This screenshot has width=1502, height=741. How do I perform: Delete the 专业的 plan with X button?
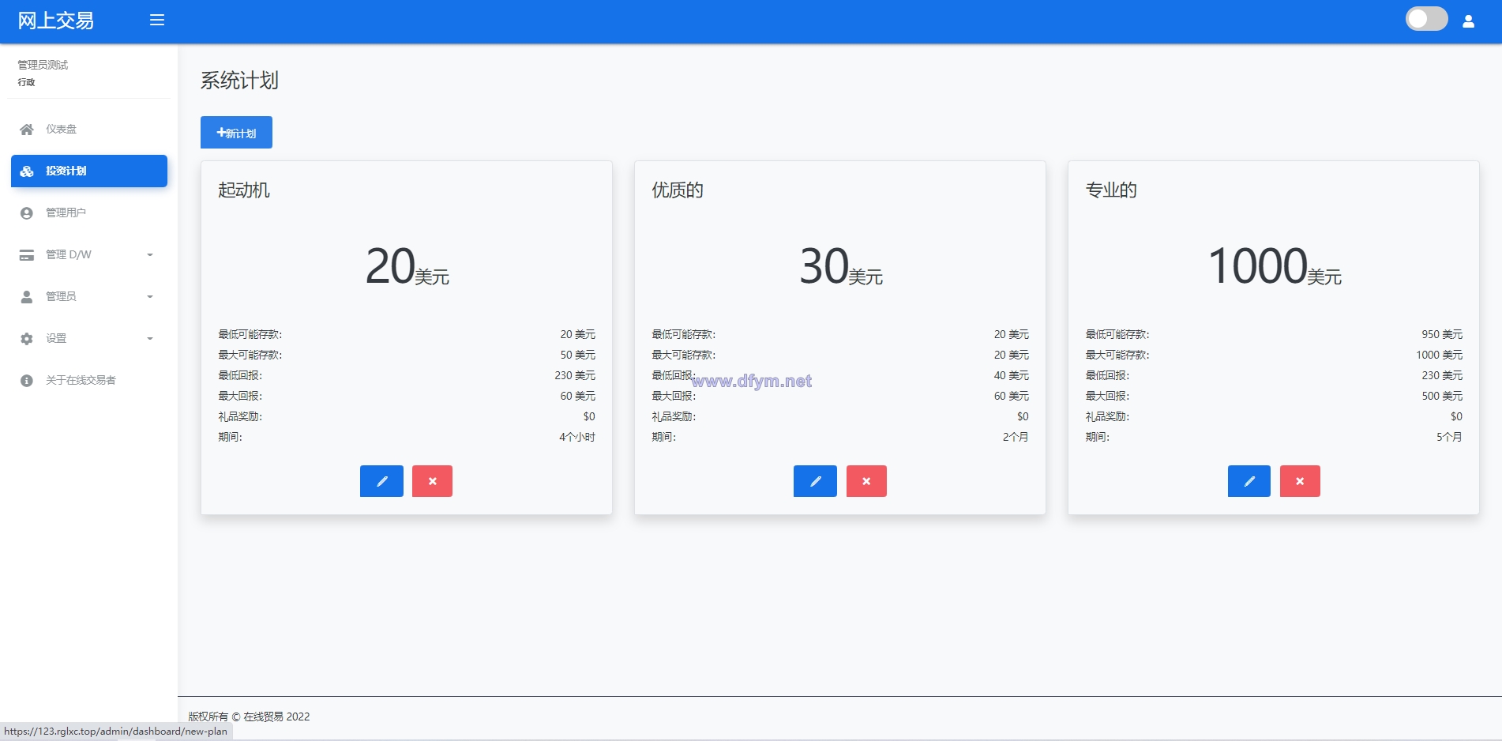(x=1300, y=481)
